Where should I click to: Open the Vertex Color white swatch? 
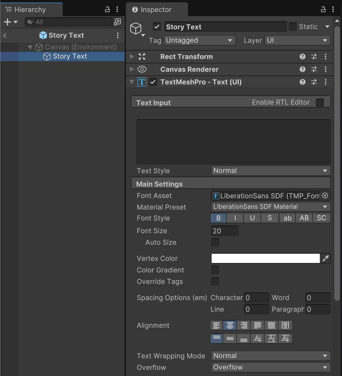point(265,258)
